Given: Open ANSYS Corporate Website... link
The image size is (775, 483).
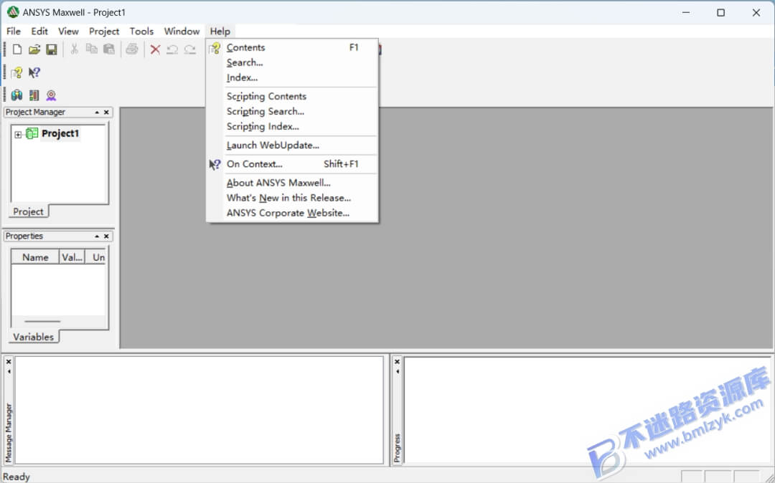Looking at the screenshot, I should pyautogui.click(x=292, y=213).
